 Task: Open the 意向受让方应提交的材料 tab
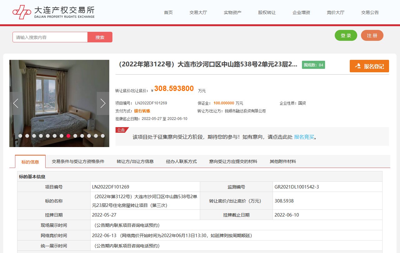coord(233,161)
